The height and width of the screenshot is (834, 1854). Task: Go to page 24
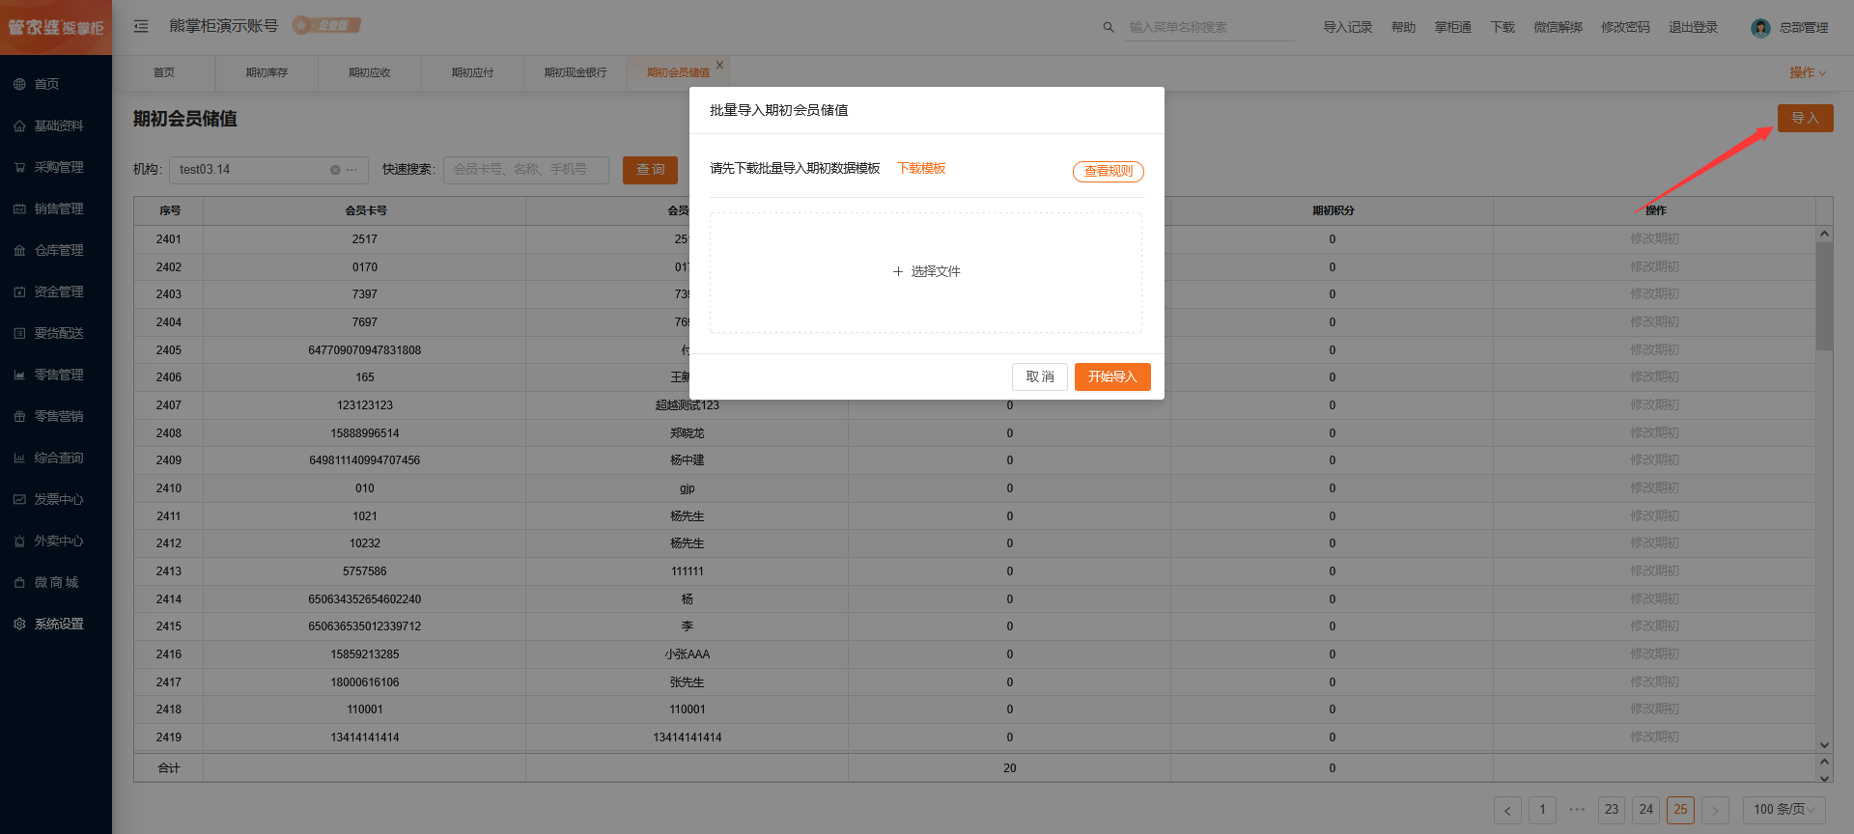[x=1646, y=810]
